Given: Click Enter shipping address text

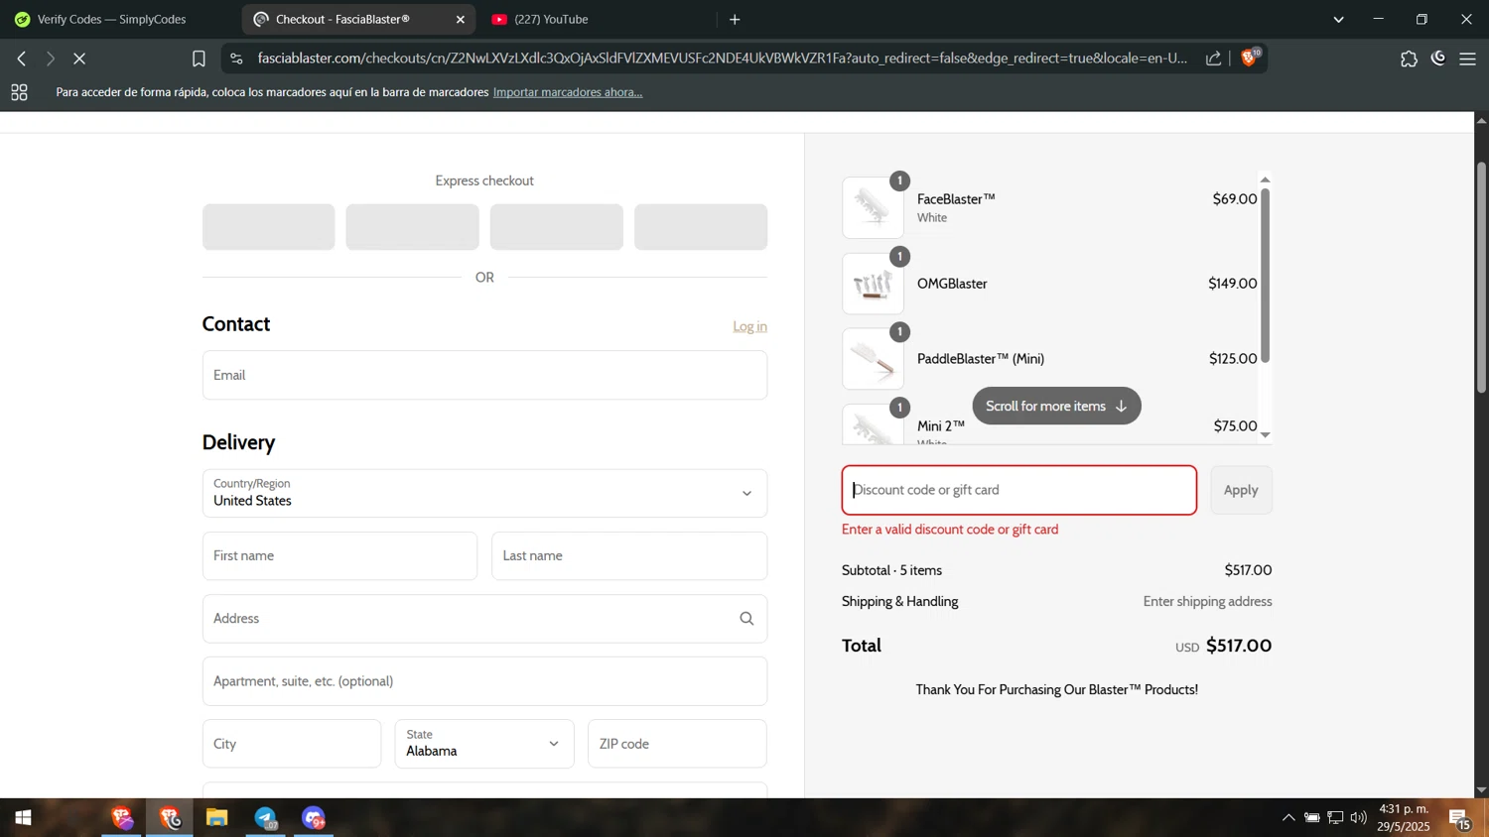Looking at the screenshot, I should click(1207, 601).
